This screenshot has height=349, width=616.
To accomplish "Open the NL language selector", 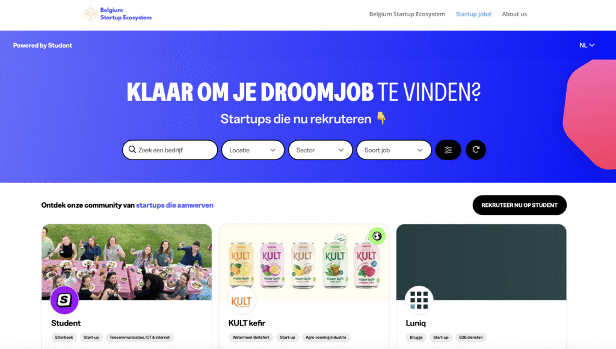I will (587, 45).
